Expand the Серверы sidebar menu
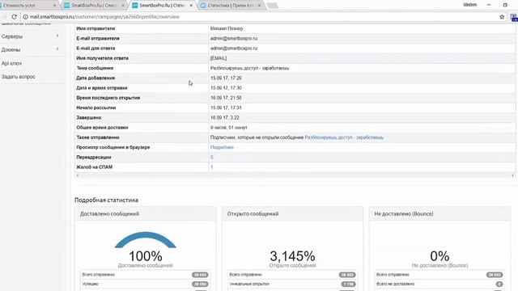 click(57, 36)
